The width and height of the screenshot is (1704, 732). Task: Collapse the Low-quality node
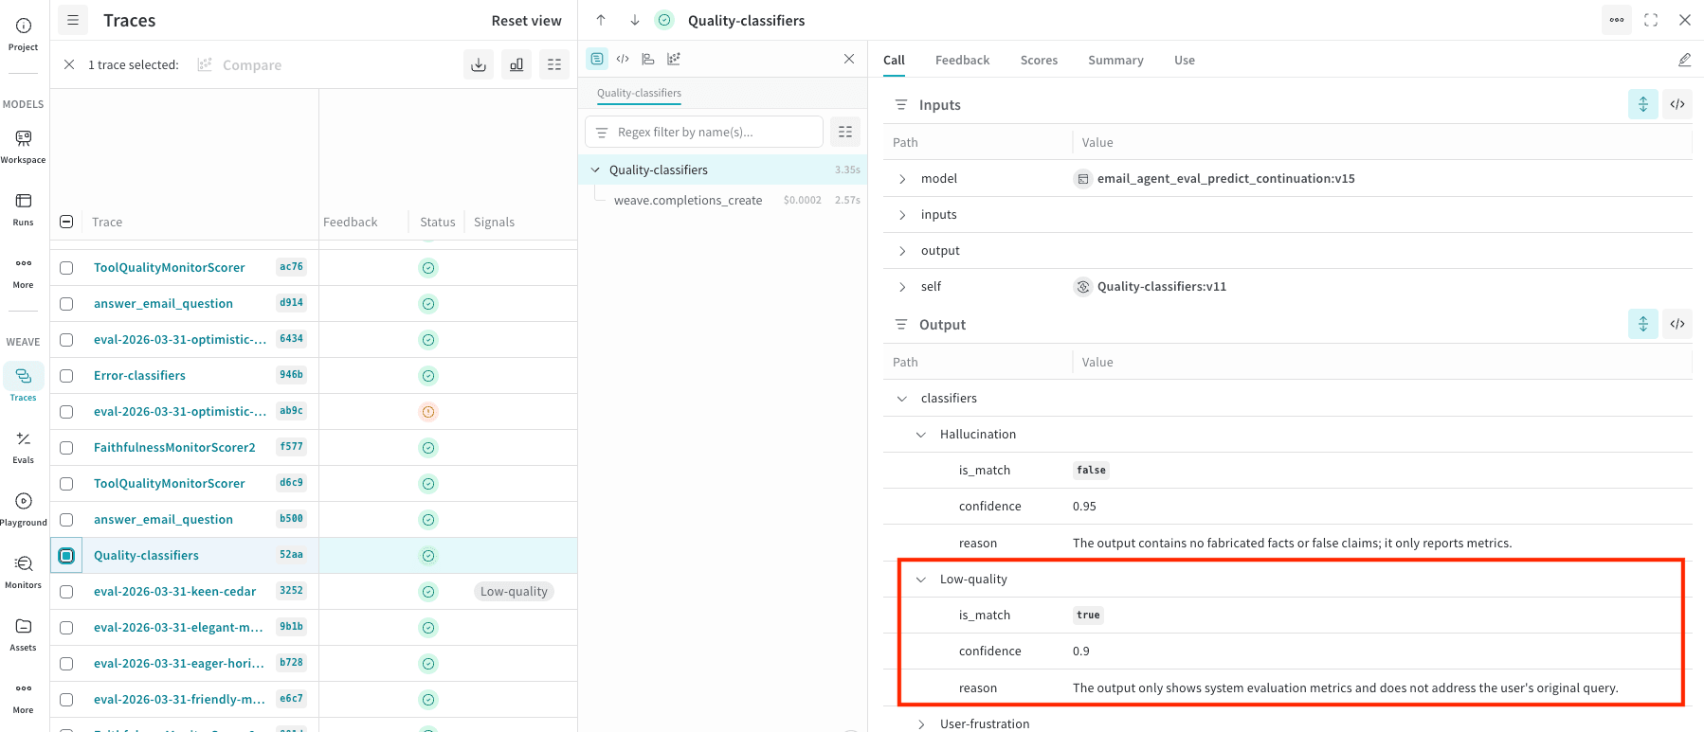921,580
